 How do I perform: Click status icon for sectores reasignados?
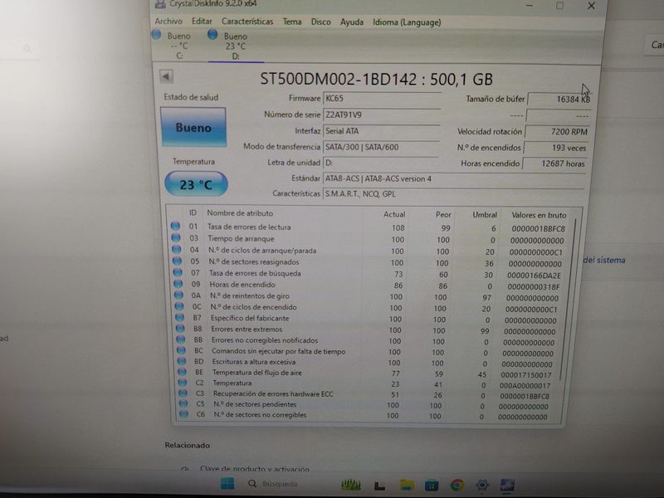(177, 261)
